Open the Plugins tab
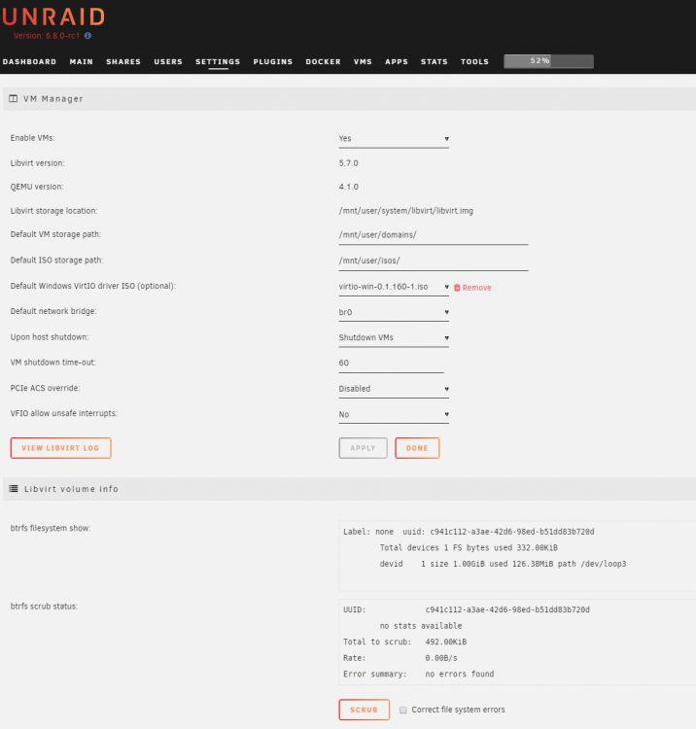 click(x=273, y=62)
